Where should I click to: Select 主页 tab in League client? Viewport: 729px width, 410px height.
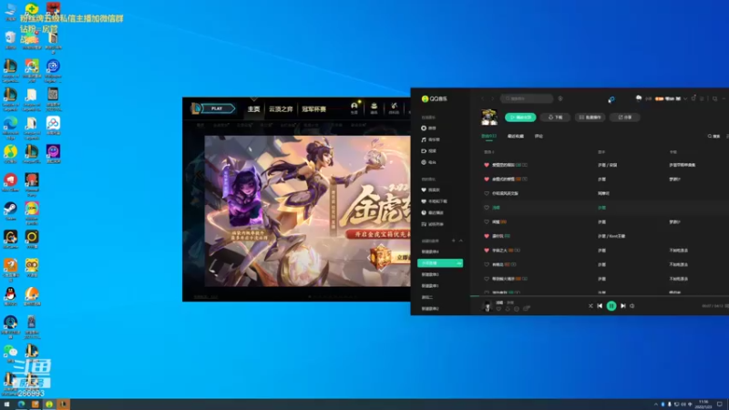[253, 108]
